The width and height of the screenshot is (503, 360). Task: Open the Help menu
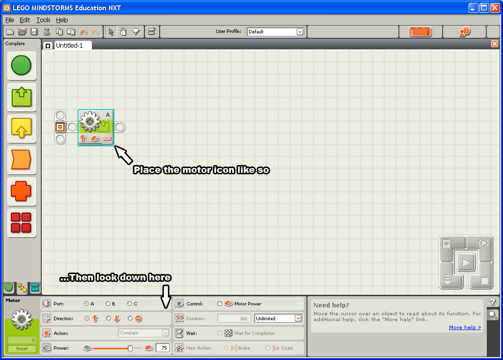pos(62,20)
